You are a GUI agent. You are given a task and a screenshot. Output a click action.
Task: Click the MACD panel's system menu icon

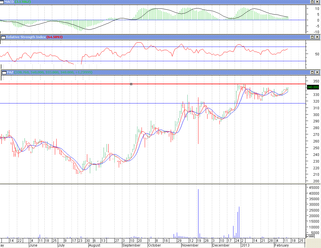click(x=2, y=2)
